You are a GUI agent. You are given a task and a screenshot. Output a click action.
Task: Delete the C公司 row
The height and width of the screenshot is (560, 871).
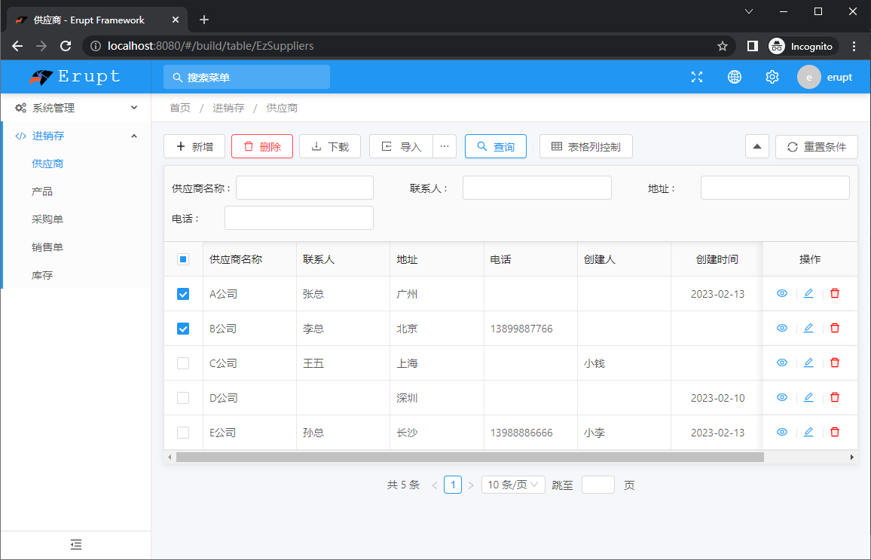(834, 363)
